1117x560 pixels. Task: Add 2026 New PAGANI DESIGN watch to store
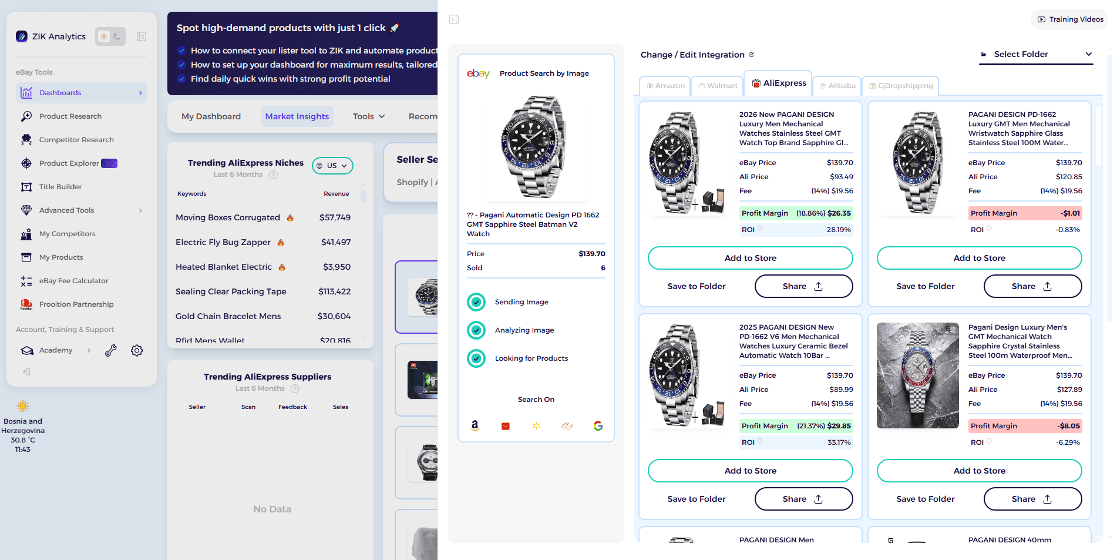(x=750, y=258)
